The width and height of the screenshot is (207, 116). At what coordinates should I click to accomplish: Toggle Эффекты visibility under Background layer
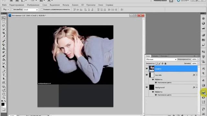(153, 92)
